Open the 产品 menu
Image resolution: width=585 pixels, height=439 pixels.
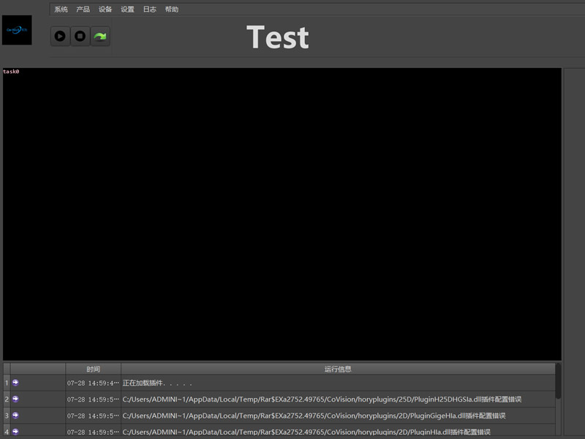point(83,10)
